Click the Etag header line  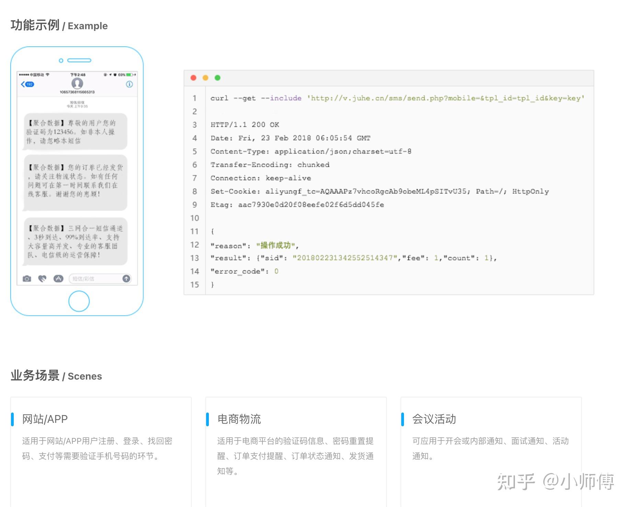tap(297, 205)
